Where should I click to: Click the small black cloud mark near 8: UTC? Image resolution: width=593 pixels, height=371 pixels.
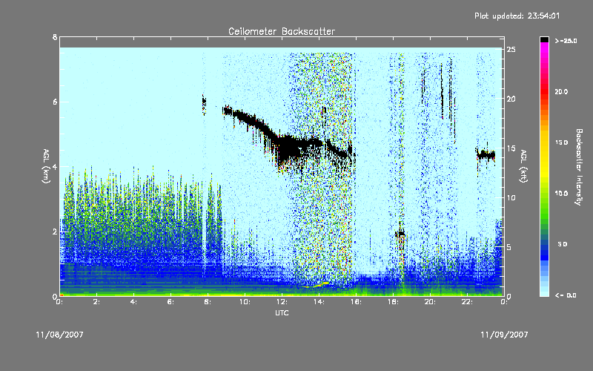pos(204,103)
